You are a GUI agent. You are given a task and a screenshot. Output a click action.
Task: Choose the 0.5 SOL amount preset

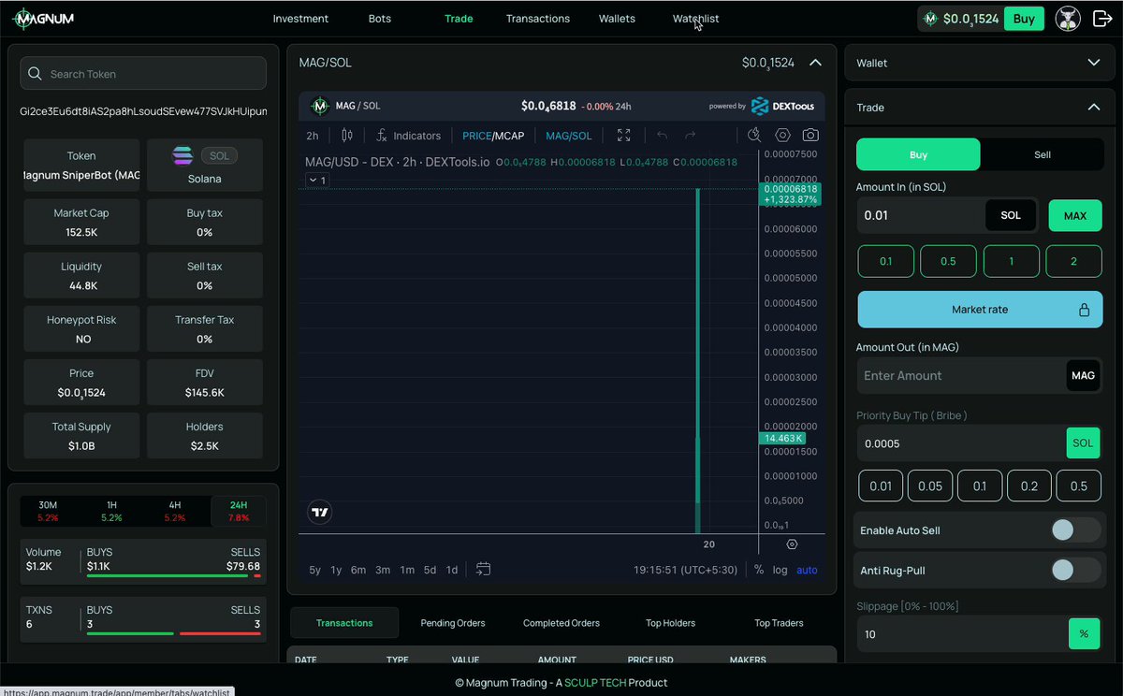click(948, 261)
